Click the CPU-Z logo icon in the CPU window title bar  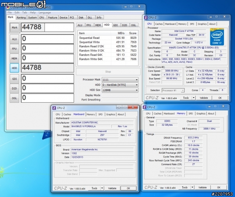click(x=146, y=18)
